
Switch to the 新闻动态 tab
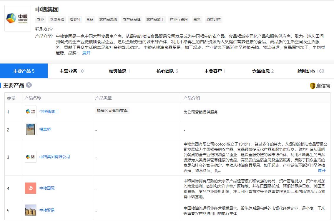(310, 71)
